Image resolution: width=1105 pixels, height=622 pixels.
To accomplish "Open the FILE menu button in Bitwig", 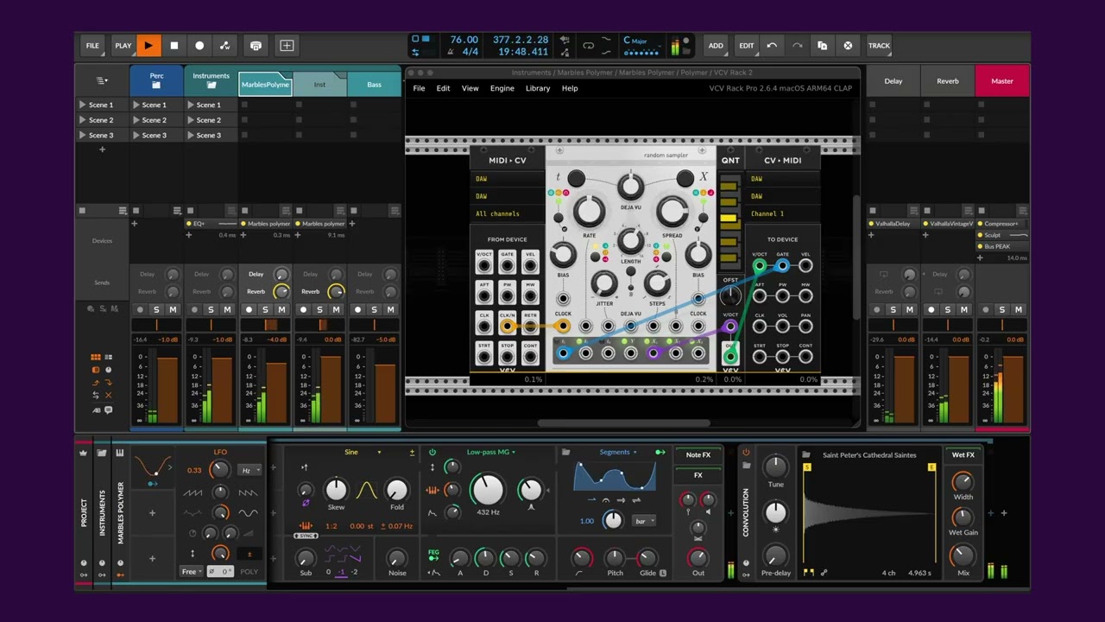I will tap(92, 46).
